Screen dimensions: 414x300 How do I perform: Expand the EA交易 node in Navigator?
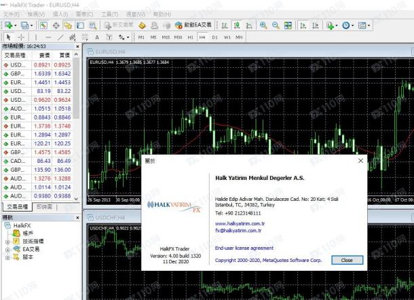(x=7, y=249)
